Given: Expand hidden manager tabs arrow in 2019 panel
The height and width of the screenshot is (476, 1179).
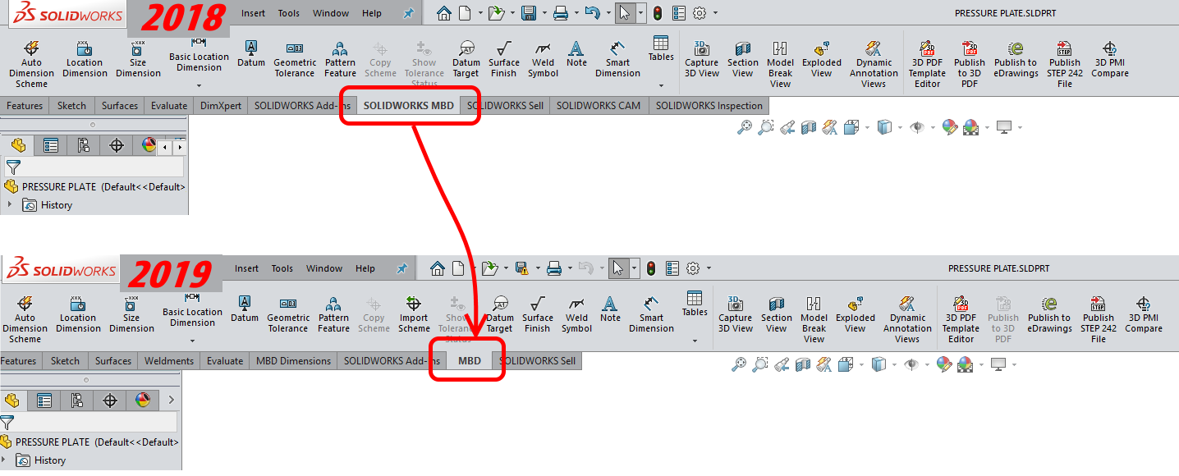Looking at the screenshot, I should tap(171, 400).
